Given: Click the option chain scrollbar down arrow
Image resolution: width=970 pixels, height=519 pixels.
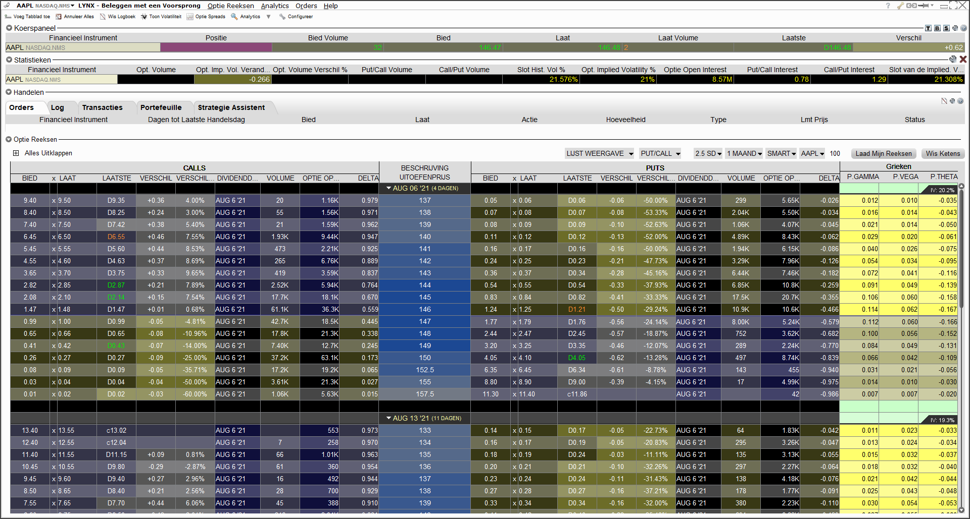Looking at the screenshot, I should click(961, 510).
